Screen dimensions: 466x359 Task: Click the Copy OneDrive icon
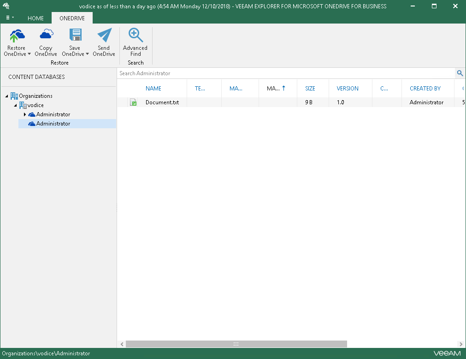[x=47, y=35]
